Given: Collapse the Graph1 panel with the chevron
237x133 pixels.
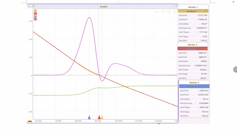Looking at the screenshot, I should [x=173, y=6].
